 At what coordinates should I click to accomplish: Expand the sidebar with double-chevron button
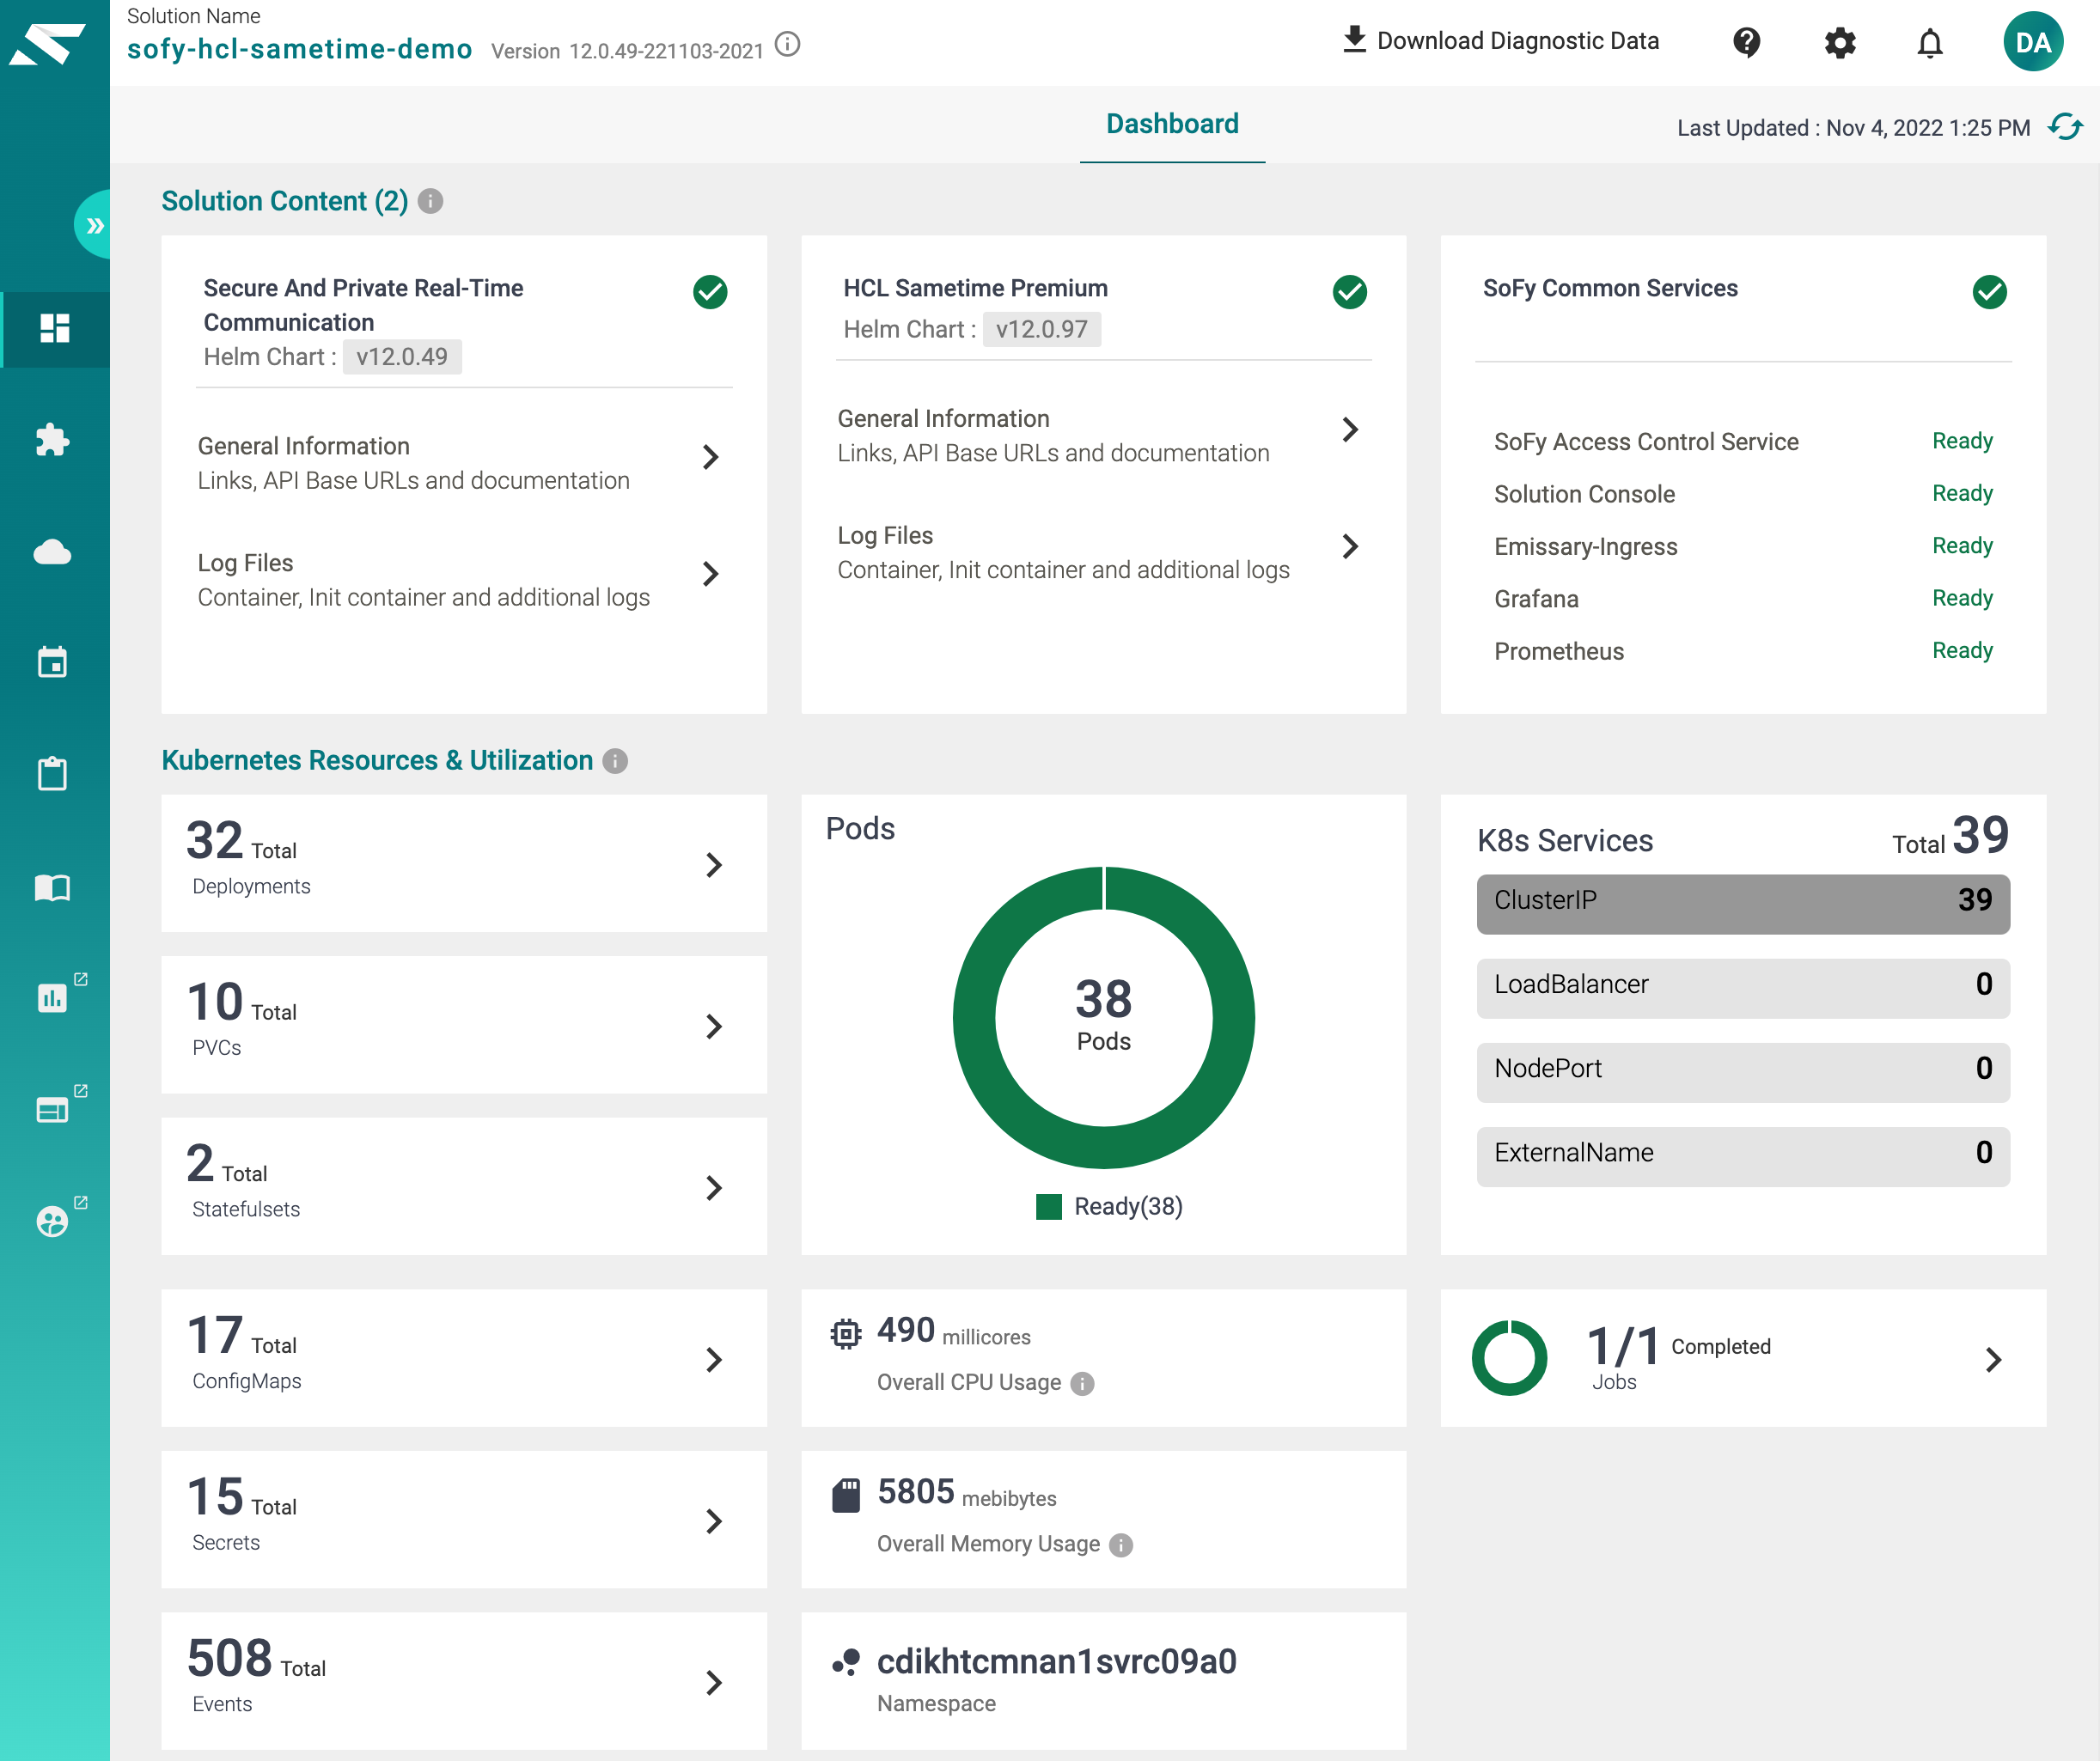coord(94,225)
